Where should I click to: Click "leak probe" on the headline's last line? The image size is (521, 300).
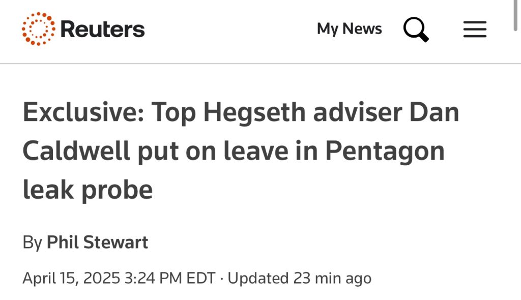(x=88, y=190)
